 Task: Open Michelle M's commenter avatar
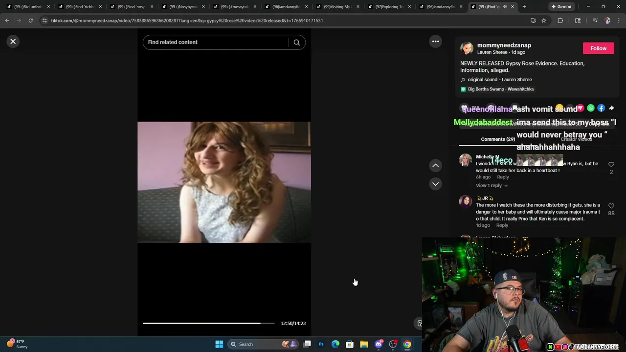(466, 160)
